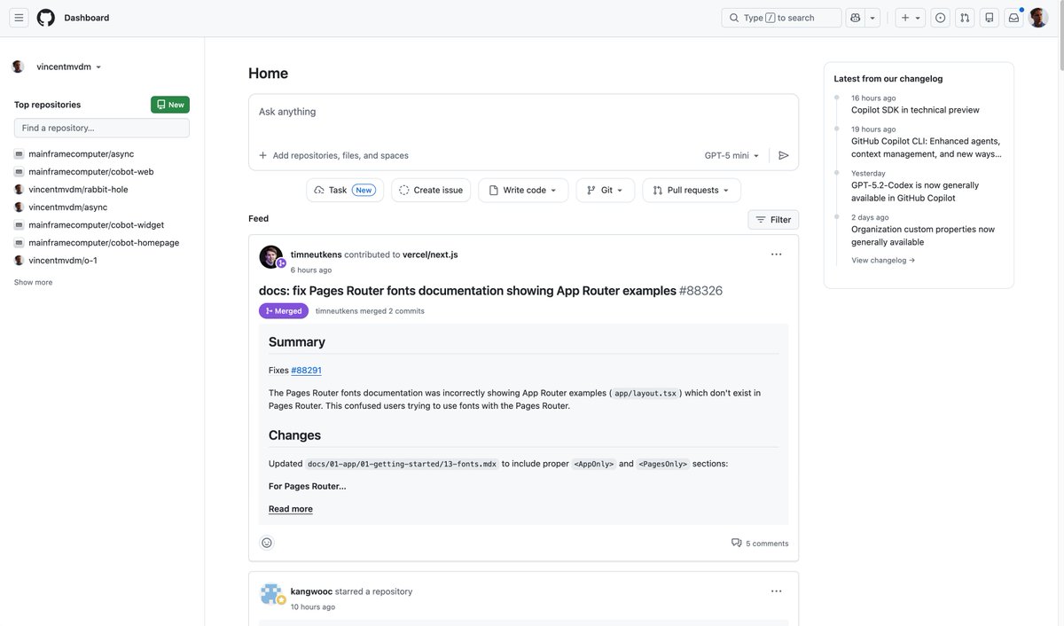The height and width of the screenshot is (626, 1064).
Task: Click the add reaction smiley icon
Action: coord(267,543)
